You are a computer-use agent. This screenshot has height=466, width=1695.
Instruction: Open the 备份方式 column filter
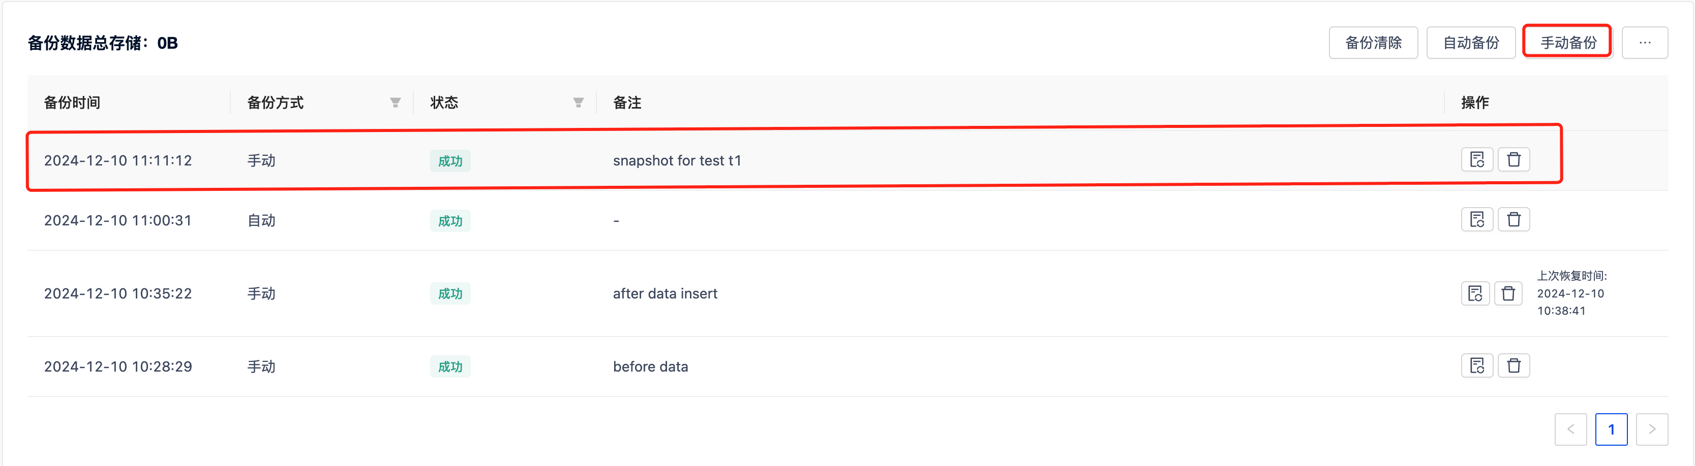pyautogui.click(x=395, y=103)
